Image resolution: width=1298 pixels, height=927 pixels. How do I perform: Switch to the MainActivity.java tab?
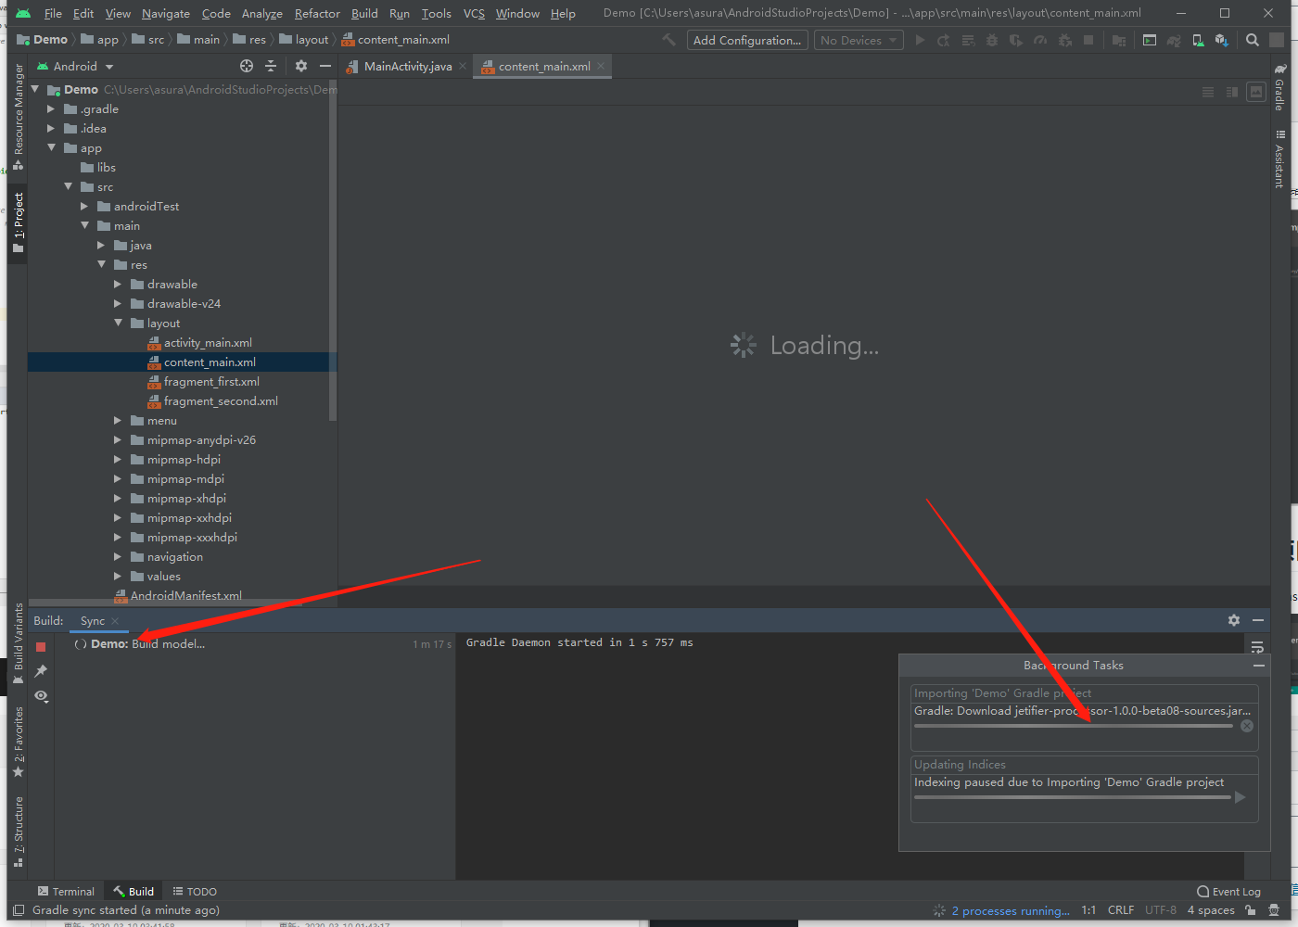click(x=407, y=67)
